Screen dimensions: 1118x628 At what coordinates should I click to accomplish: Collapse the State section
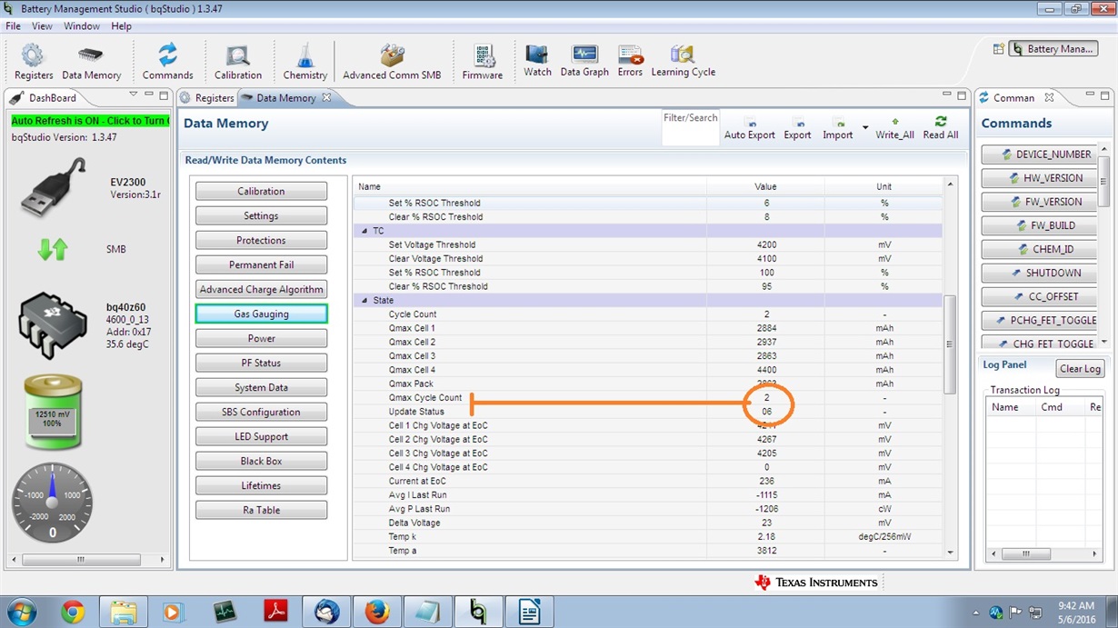click(364, 300)
